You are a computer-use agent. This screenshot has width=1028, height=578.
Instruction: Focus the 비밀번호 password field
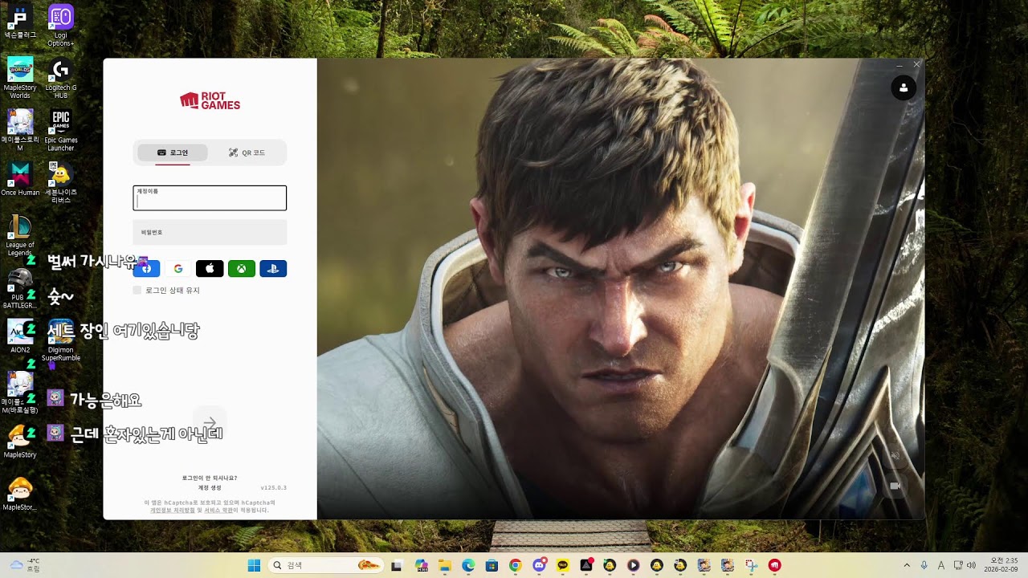tap(210, 232)
